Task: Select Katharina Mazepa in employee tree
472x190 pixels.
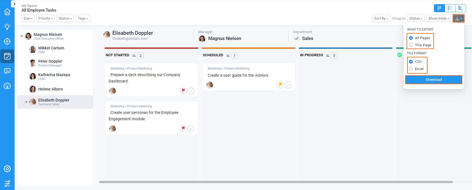Action: pos(54,75)
